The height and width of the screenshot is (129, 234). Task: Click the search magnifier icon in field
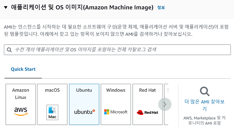click(x=9, y=50)
